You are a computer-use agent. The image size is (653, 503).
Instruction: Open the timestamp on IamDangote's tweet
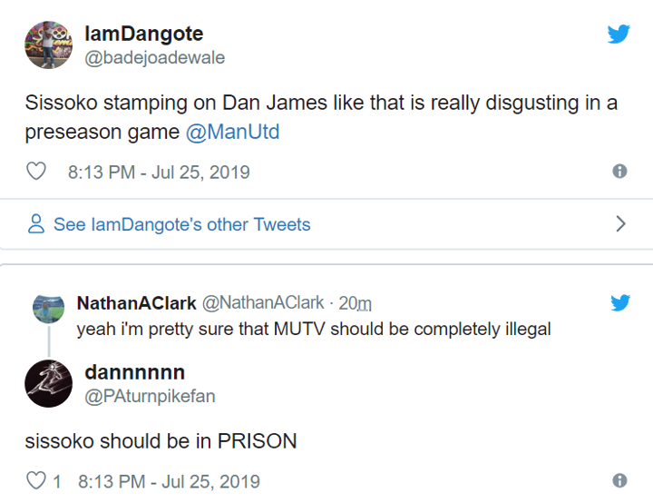[x=159, y=172]
